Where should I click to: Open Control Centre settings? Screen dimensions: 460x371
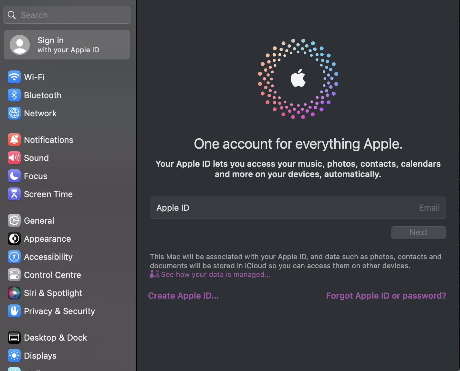tap(67, 275)
